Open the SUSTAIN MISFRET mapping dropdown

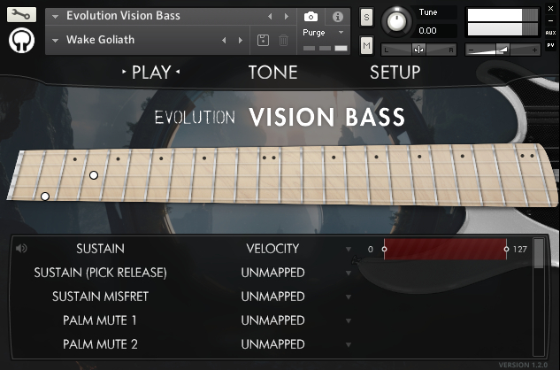click(349, 297)
